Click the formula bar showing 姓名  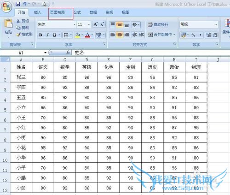click(151, 53)
